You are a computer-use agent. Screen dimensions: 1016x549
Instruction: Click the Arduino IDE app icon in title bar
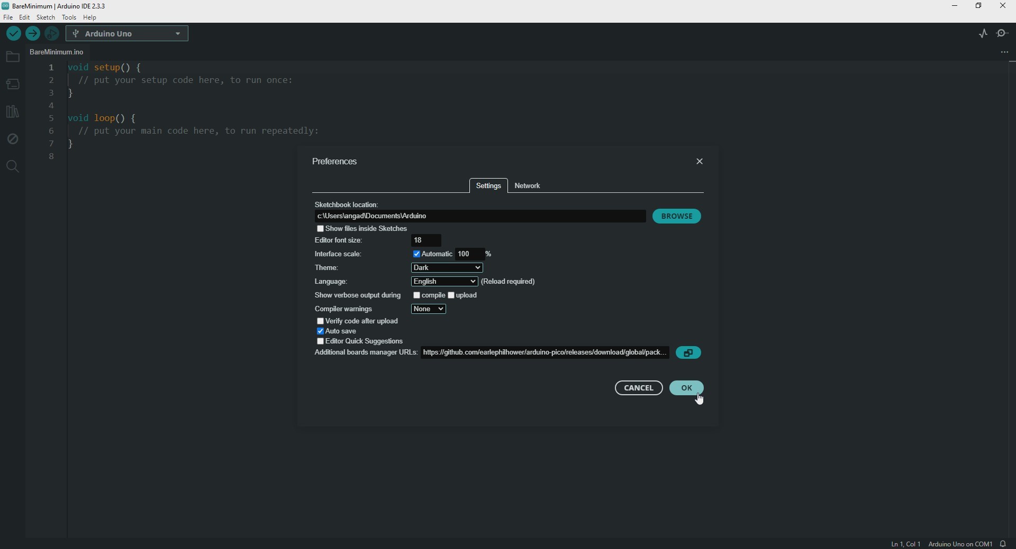pos(5,6)
